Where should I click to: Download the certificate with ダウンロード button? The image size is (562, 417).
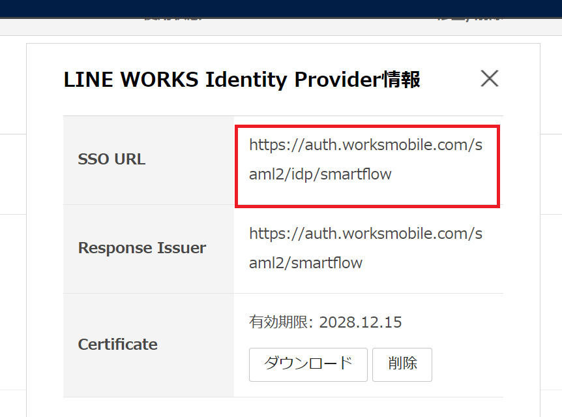(308, 364)
